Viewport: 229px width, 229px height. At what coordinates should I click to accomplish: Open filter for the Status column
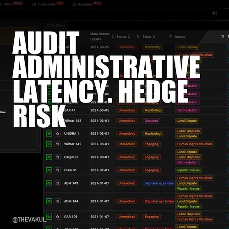(x=138, y=37)
